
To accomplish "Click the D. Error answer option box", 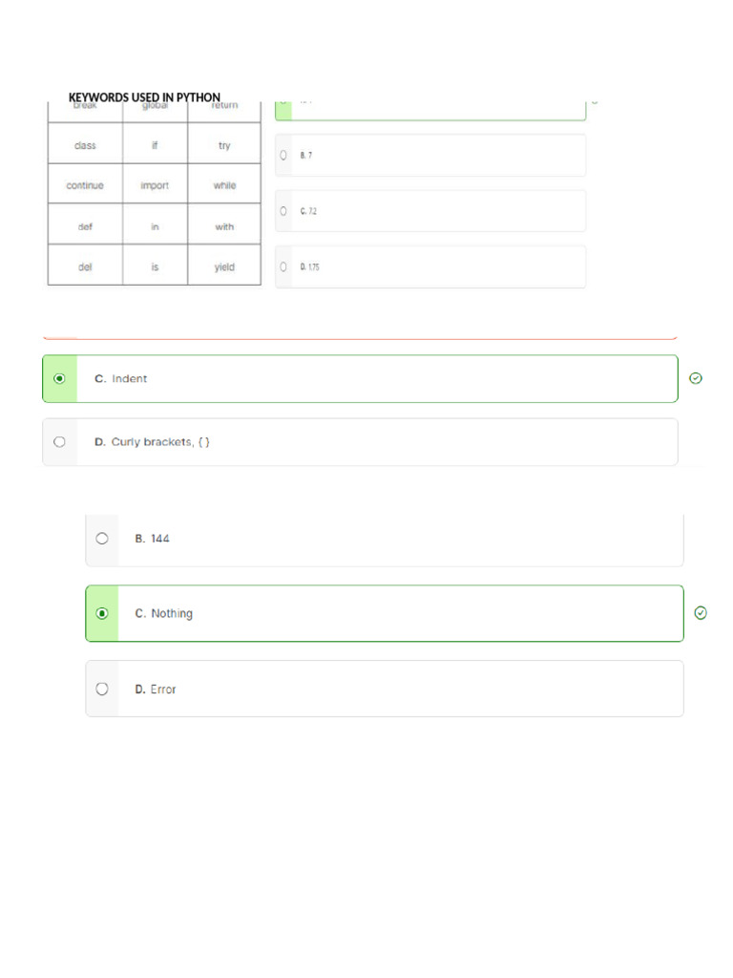I will [x=385, y=689].
